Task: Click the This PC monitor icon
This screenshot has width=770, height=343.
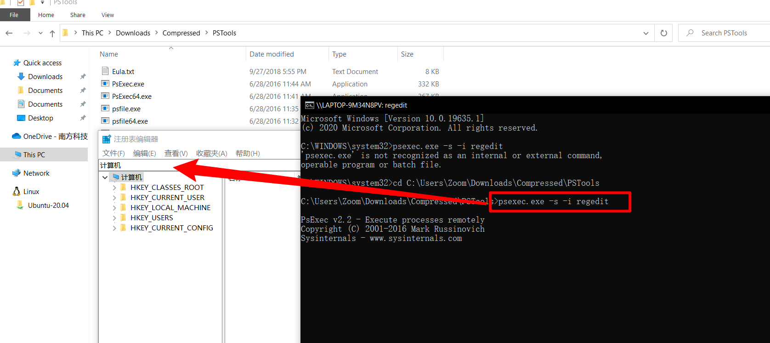Action: click(18, 154)
